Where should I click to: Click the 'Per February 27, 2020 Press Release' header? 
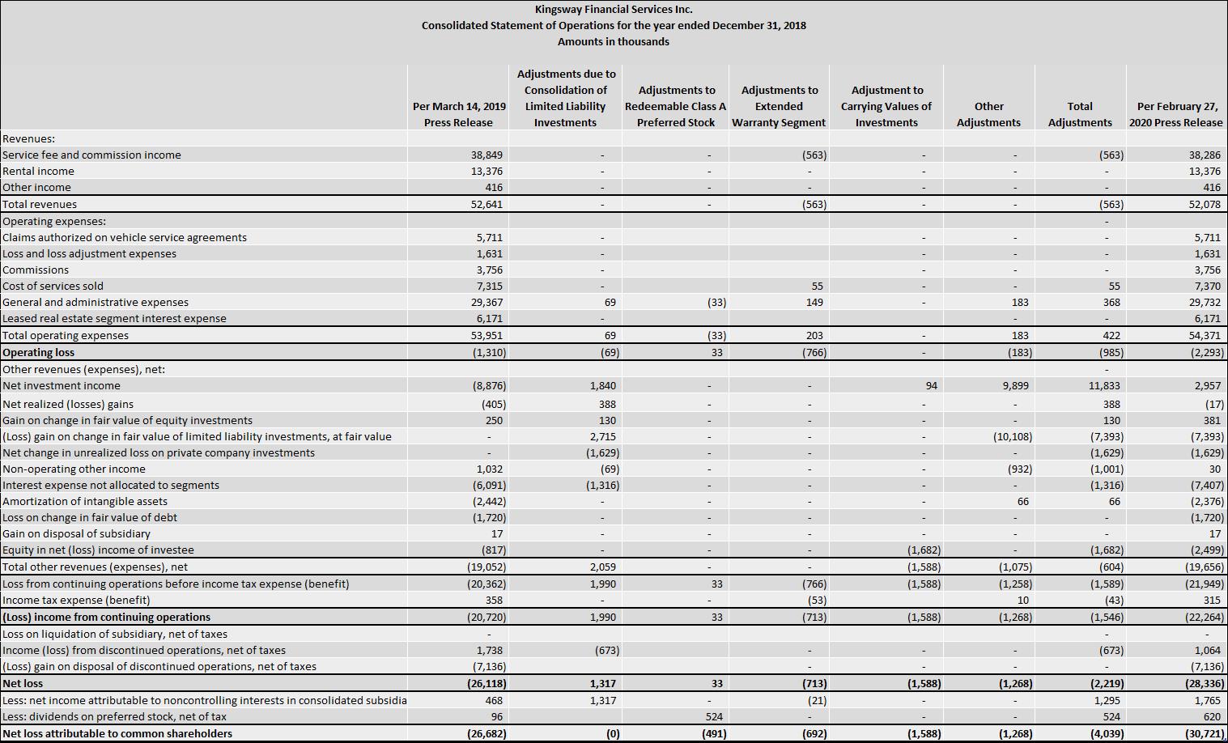click(1175, 114)
